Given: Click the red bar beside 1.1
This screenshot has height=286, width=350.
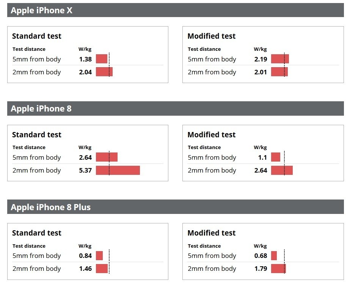Looking at the screenshot, I should (276, 157).
